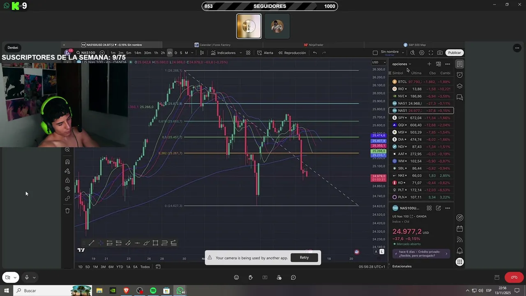The image size is (526, 296).
Task: Open the watchlist three-dots menu
Action: 448,64
